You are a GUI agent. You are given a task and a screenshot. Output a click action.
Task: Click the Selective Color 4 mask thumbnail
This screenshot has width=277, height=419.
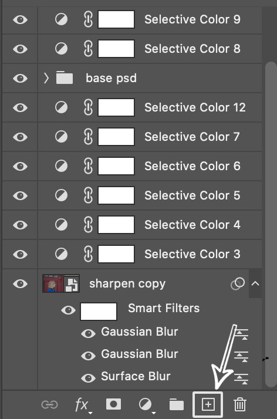coord(116,225)
